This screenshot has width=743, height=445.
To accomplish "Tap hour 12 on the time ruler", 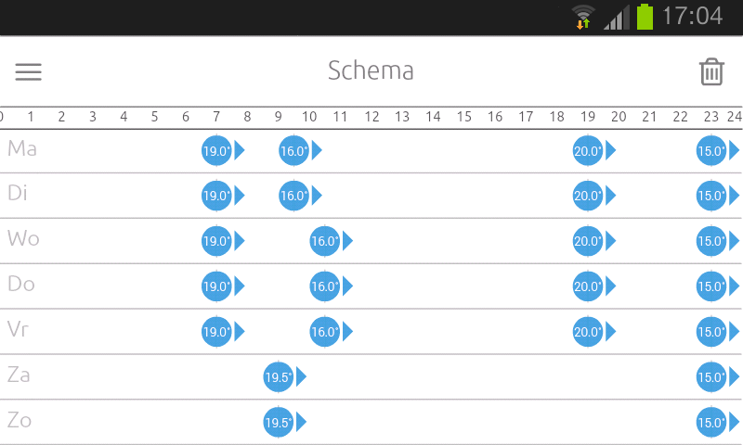I will [371, 117].
